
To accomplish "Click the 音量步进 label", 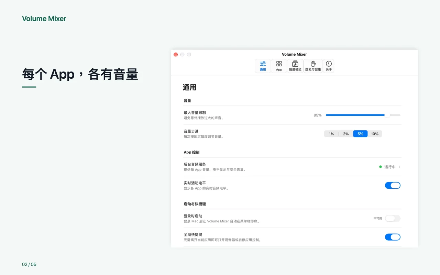I will 191,131.
